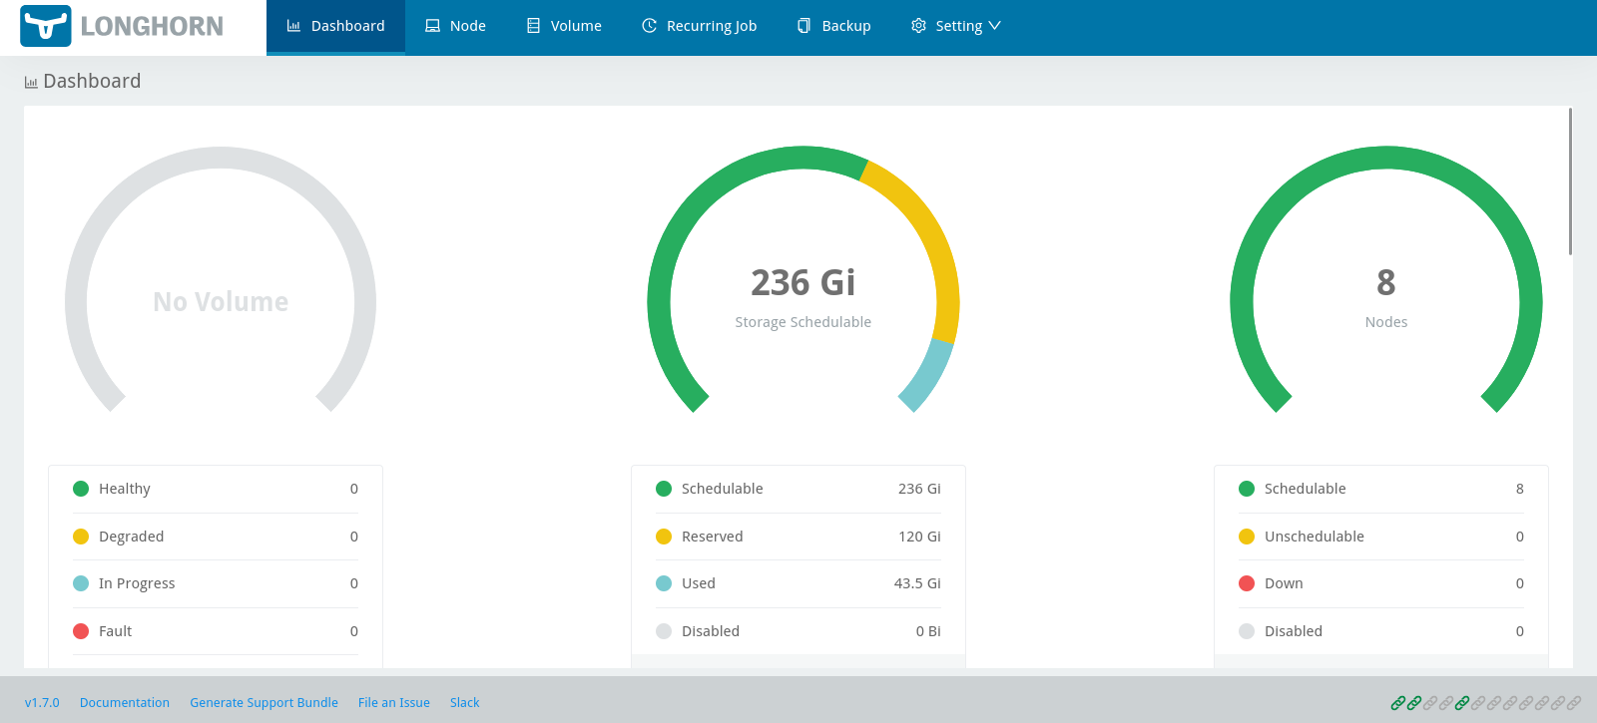This screenshot has height=723, width=1597.
Task: Click the Recurring Job clock icon
Action: tap(649, 26)
